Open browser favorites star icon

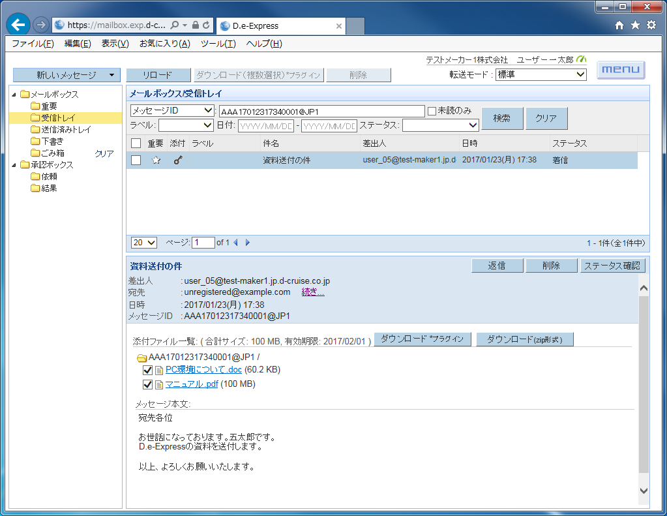click(635, 25)
